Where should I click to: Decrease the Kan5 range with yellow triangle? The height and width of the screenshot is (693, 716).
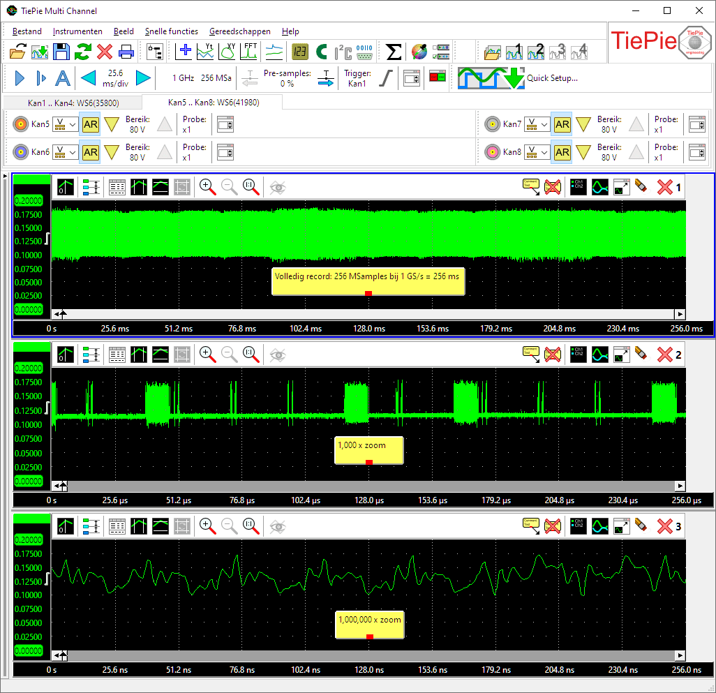pyautogui.click(x=112, y=124)
